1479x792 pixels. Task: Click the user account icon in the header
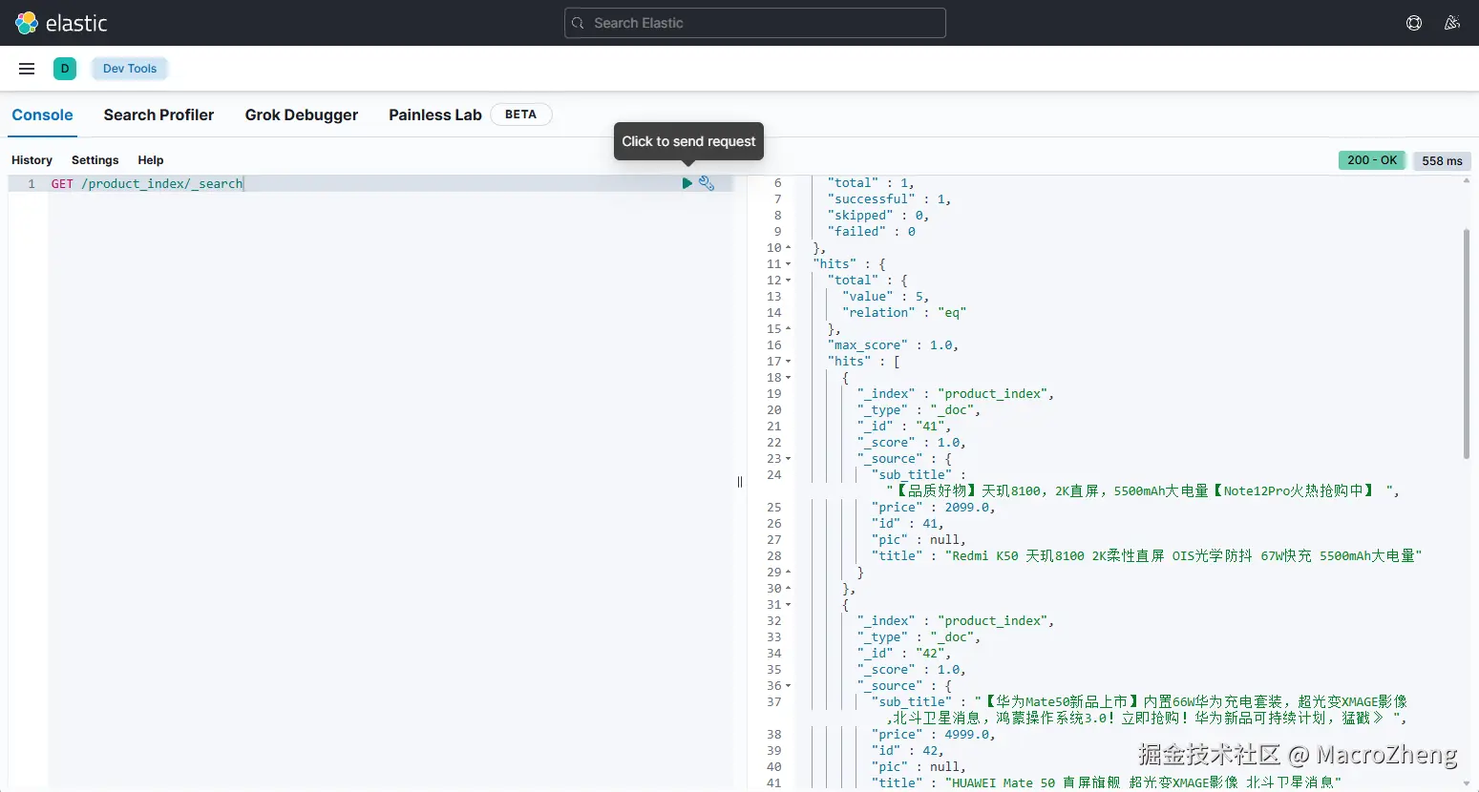tap(1452, 23)
